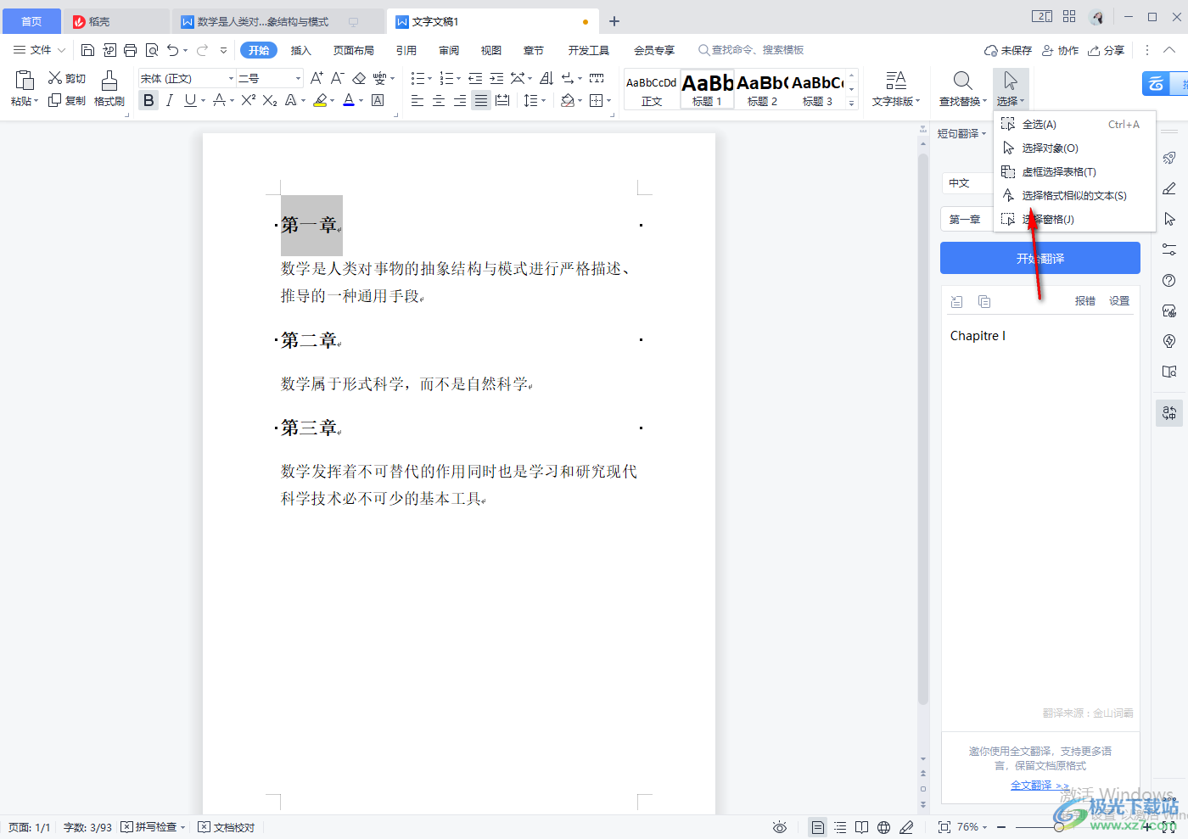
Task: Center align the text
Action: 439,100
